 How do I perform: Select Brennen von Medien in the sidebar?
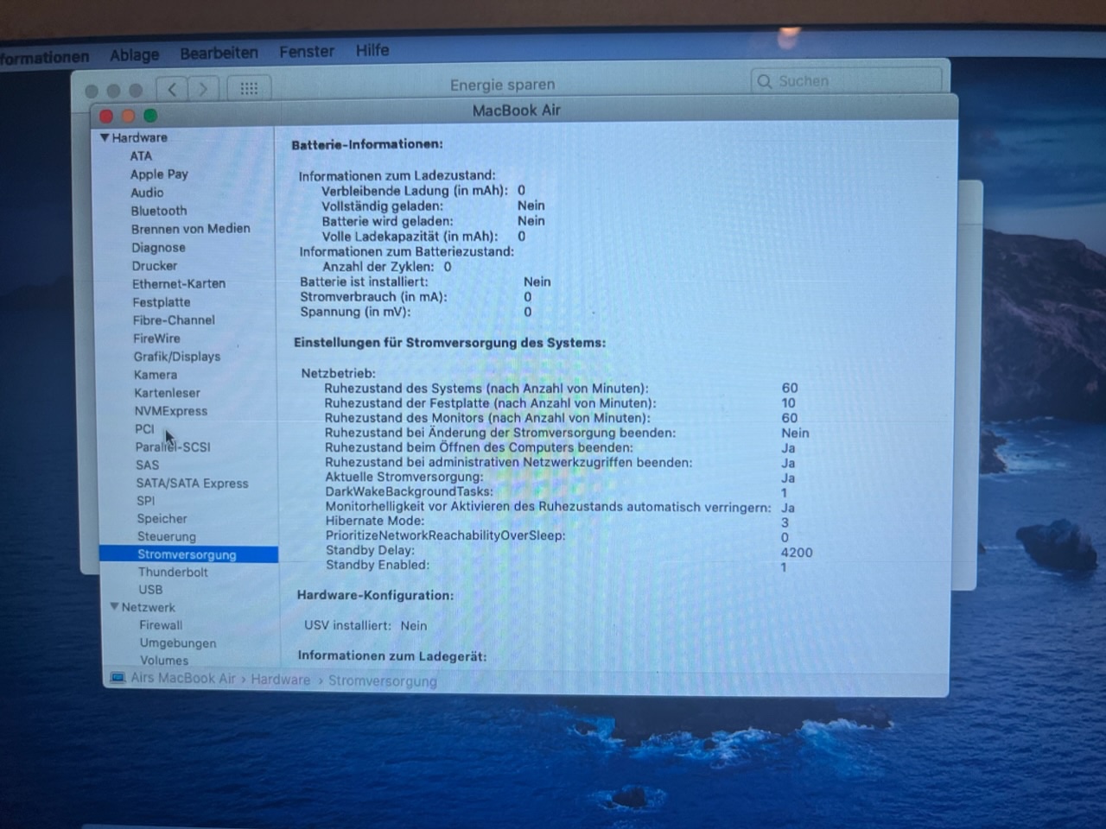click(191, 229)
